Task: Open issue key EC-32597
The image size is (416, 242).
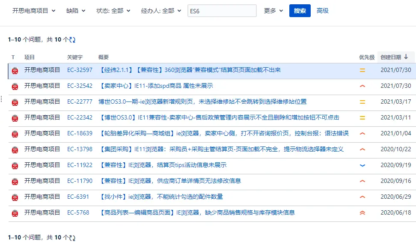Action: click(x=80, y=70)
